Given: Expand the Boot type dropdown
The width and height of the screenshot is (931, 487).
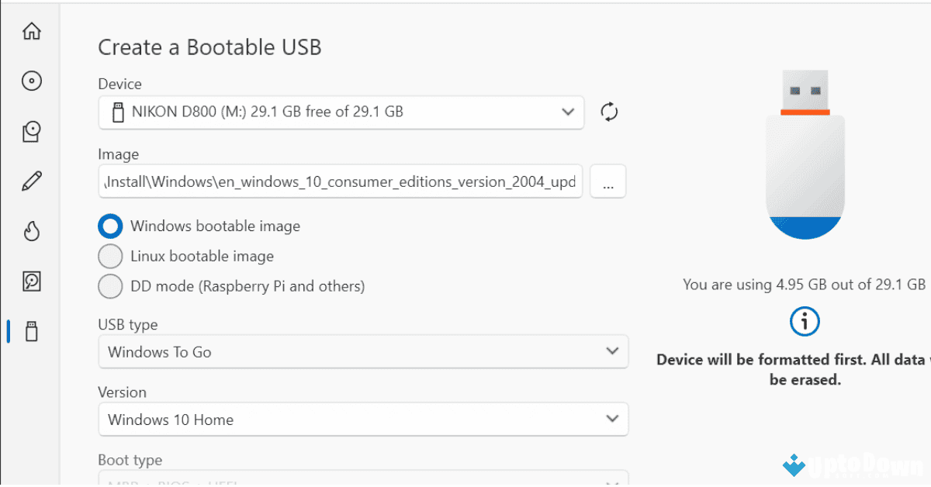Looking at the screenshot, I should point(363,481).
